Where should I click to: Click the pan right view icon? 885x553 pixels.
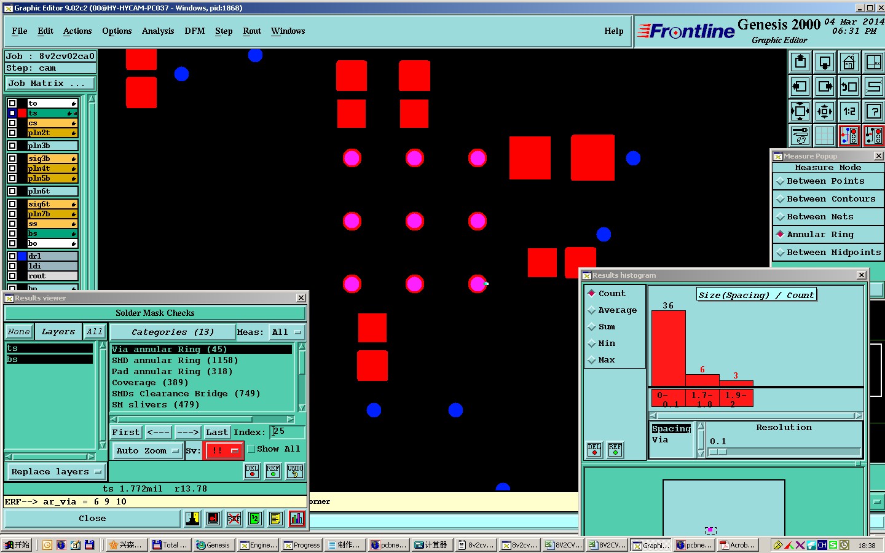coord(825,87)
